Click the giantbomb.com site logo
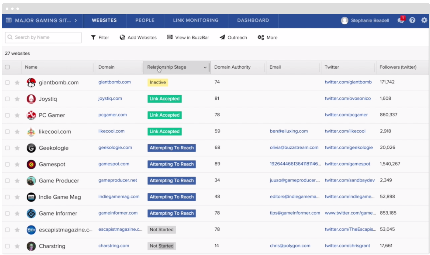 click(31, 83)
